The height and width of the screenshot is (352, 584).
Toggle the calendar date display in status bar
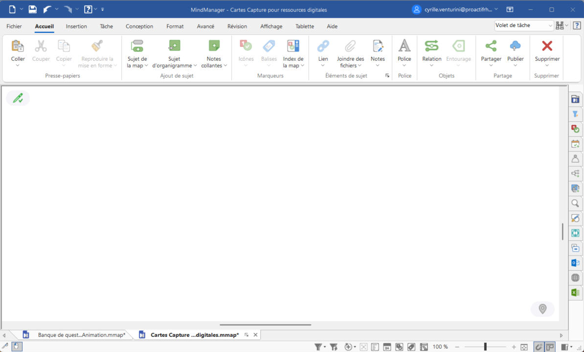pos(387,347)
